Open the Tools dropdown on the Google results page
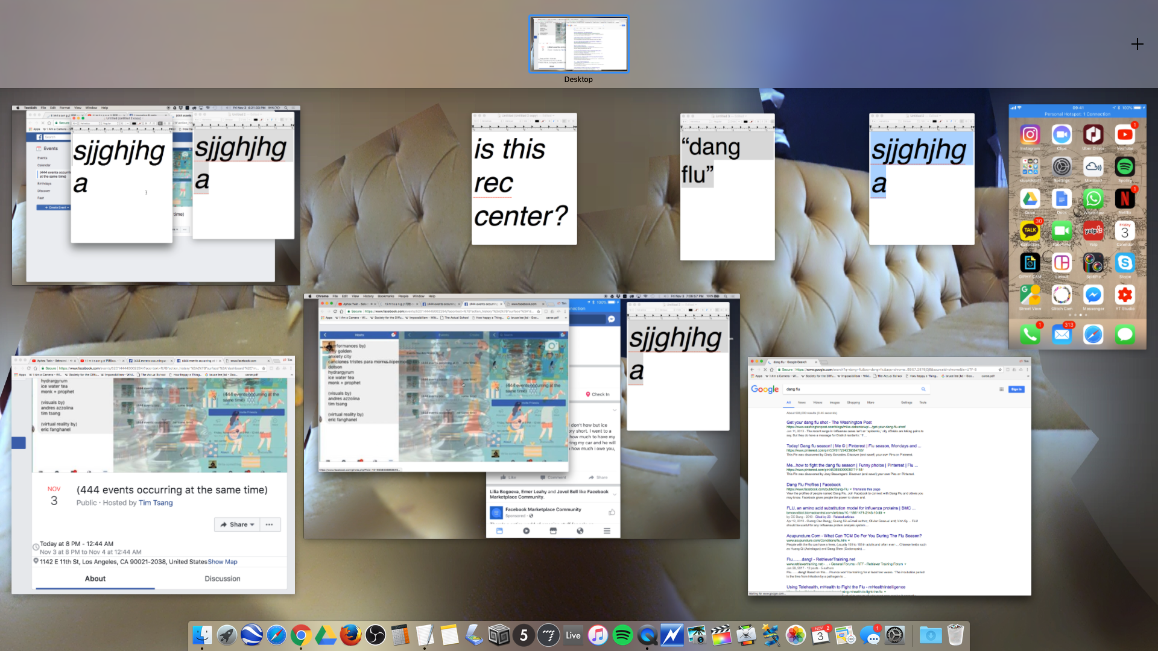The width and height of the screenshot is (1158, 651). tap(922, 402)
